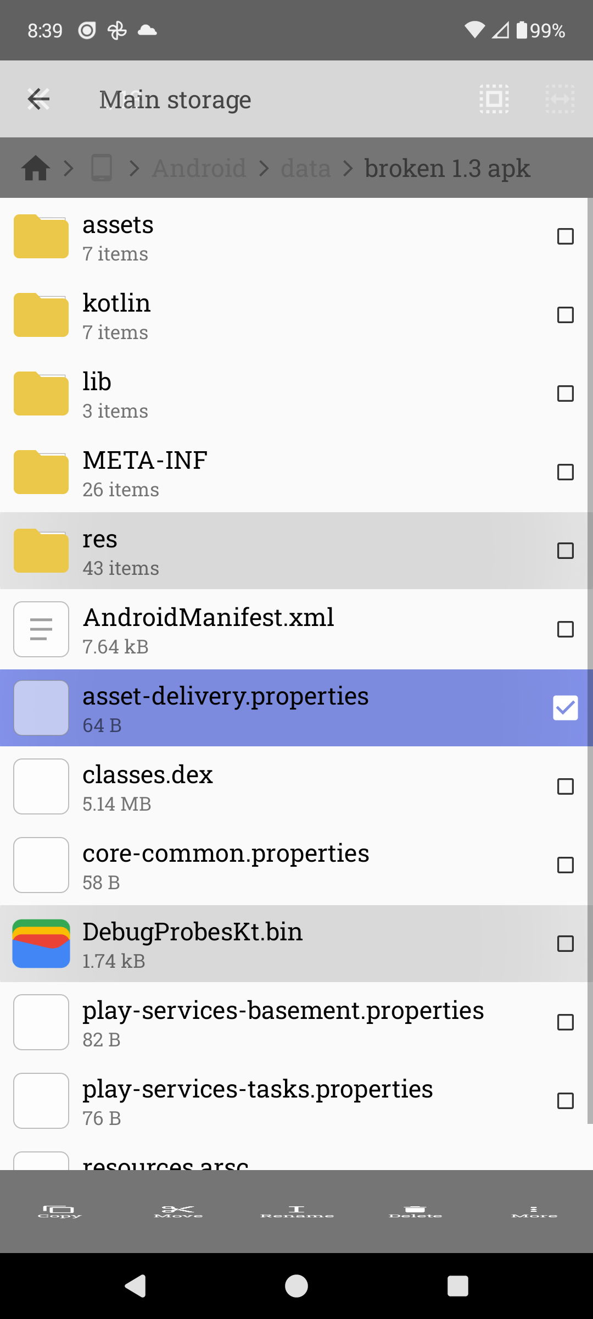Rename the selected file
593x1319 pixels.
[x=297, y=1211]
